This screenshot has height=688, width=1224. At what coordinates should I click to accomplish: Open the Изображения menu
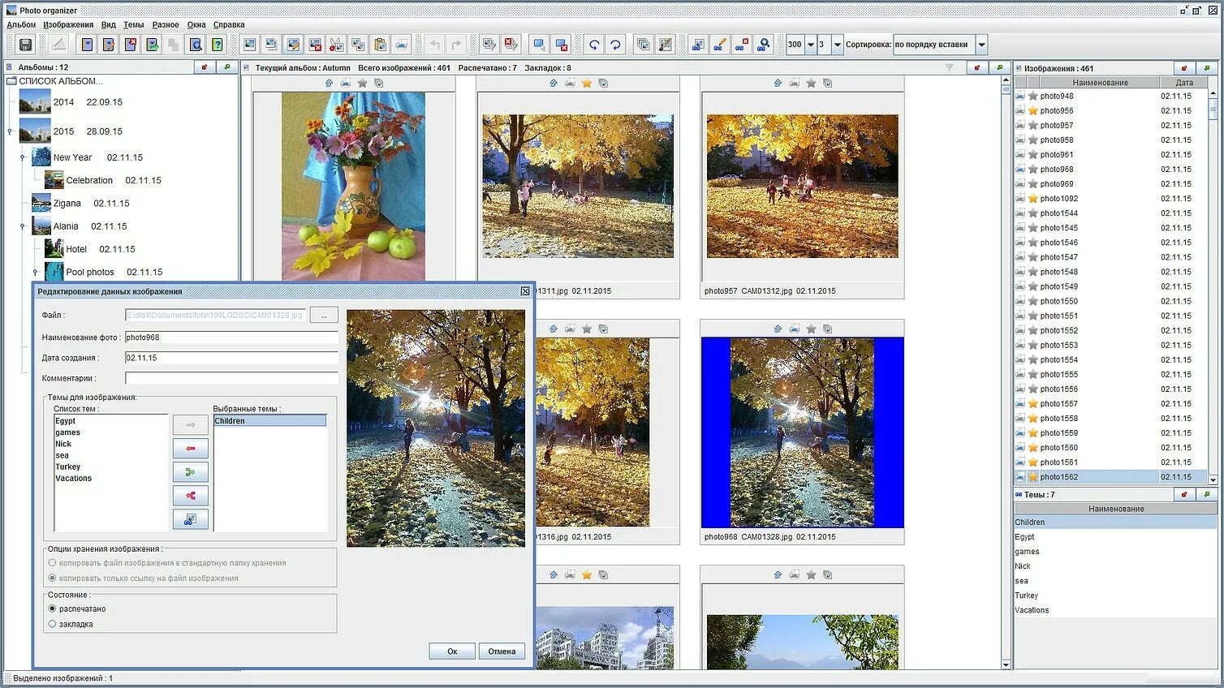click(x=68, y=24)
